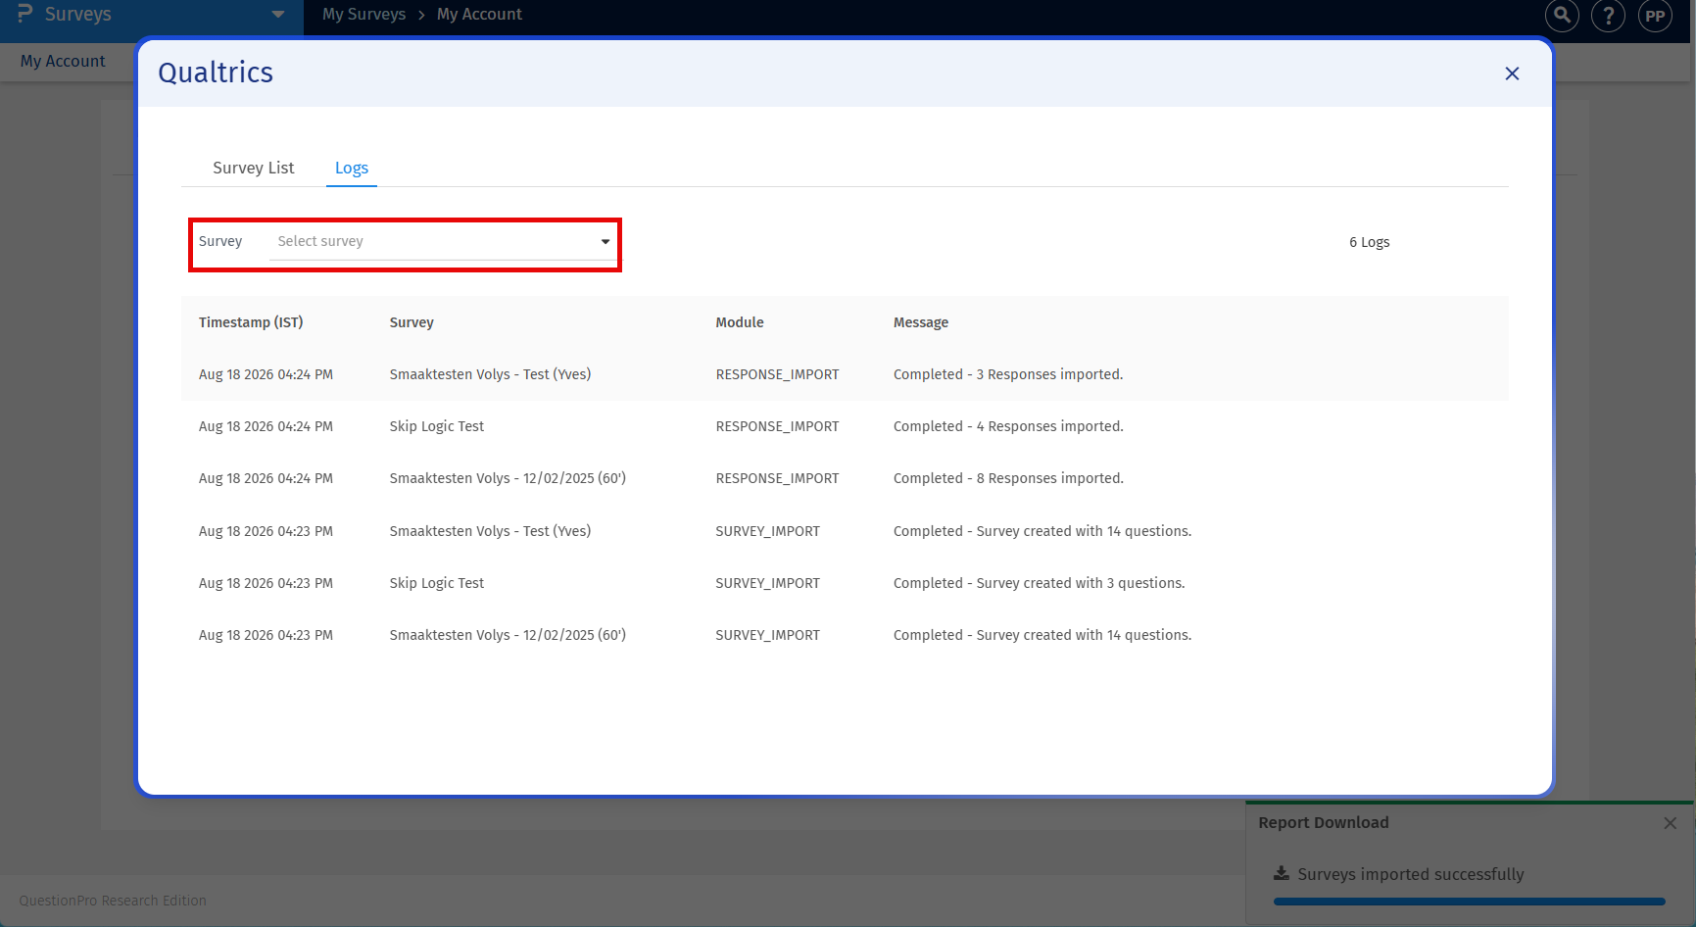The width and height of the screenshot is (1696, 927).
Task: Click QuestionPro Research Edition footer text
Action: (x=113, y=901)
